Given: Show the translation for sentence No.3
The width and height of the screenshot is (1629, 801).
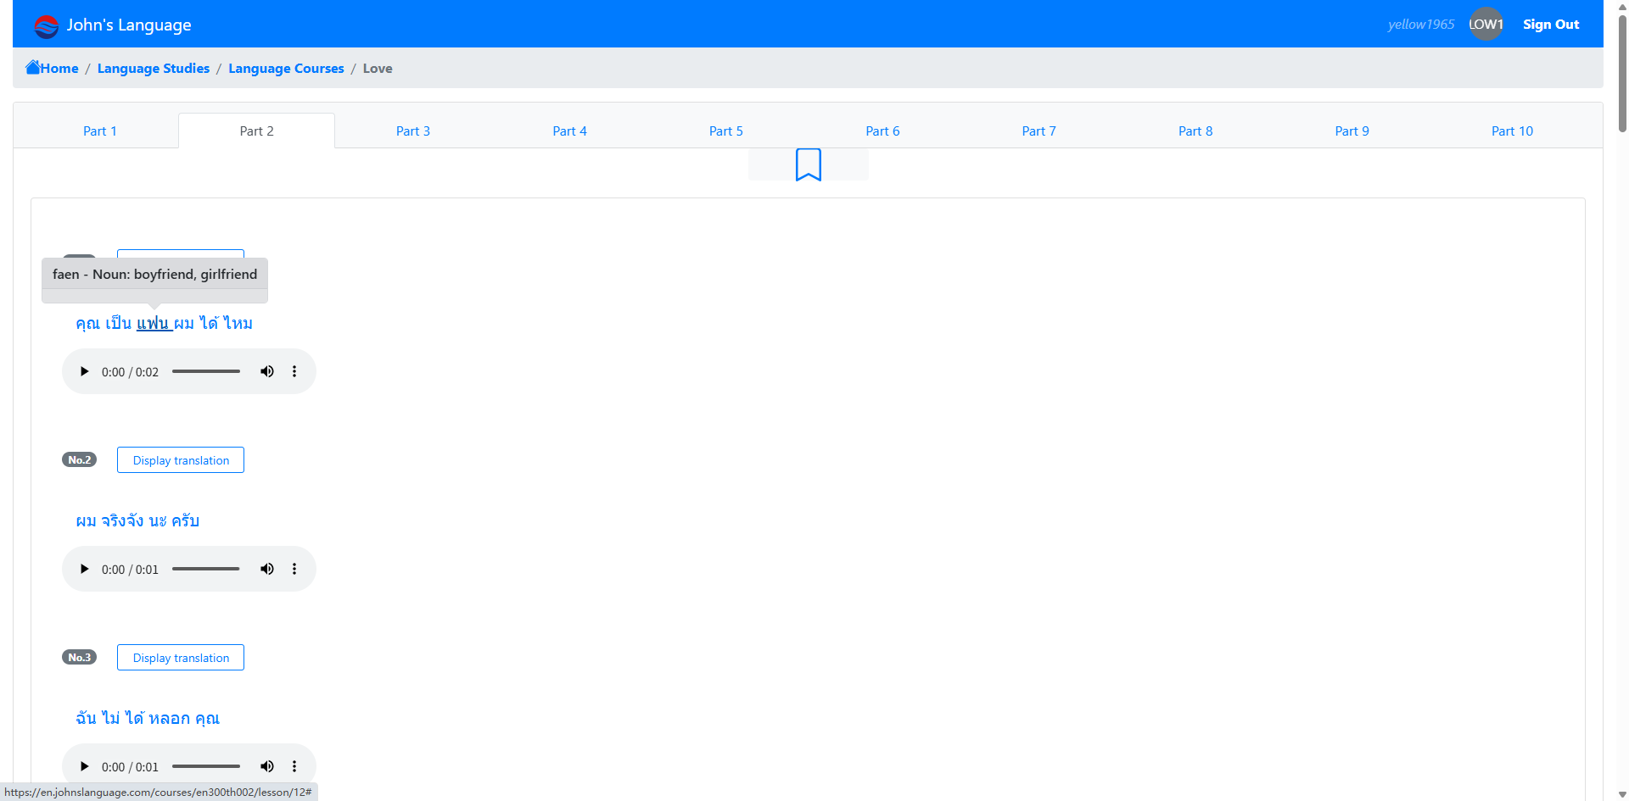Looking at the screenshot, I should (x=181, y=658).
